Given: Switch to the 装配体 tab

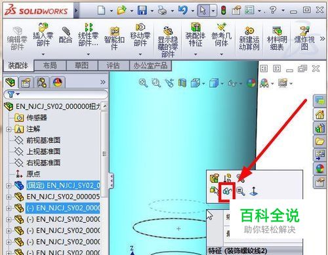Looking at the screenshot, I should click(18, 66).
